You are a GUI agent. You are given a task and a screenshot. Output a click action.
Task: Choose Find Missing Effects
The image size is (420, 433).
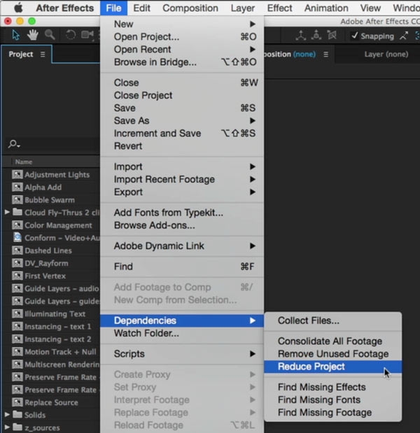332,387
